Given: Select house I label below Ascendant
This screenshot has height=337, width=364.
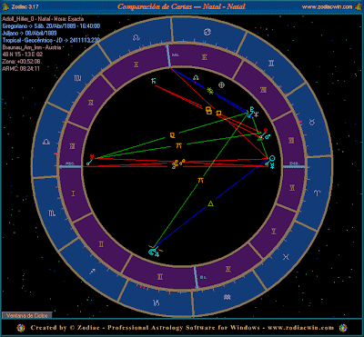Looking at the screenshot, I should point(73,193).
